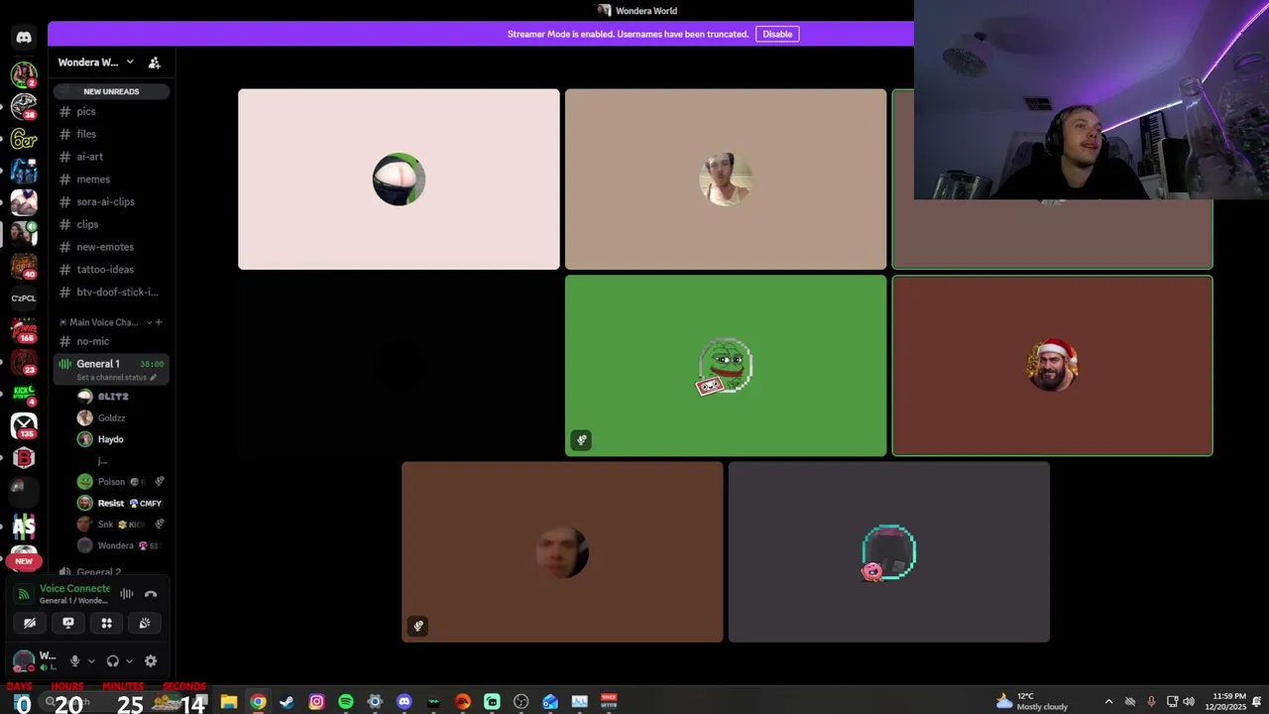This screenshot has width=1269, height=714.
Task: Disable Streamer Mode from the banner
Action: click(x=777, y=34)
